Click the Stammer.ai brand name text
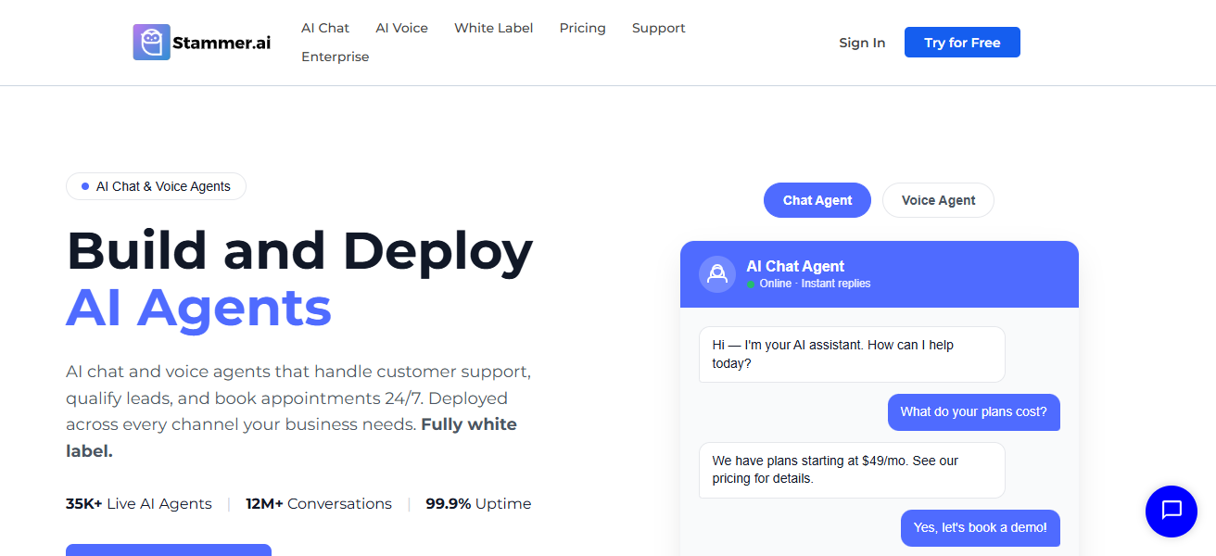Image resolution: width=1216 pixels, height=556 pixels. (x=222, y=43)
